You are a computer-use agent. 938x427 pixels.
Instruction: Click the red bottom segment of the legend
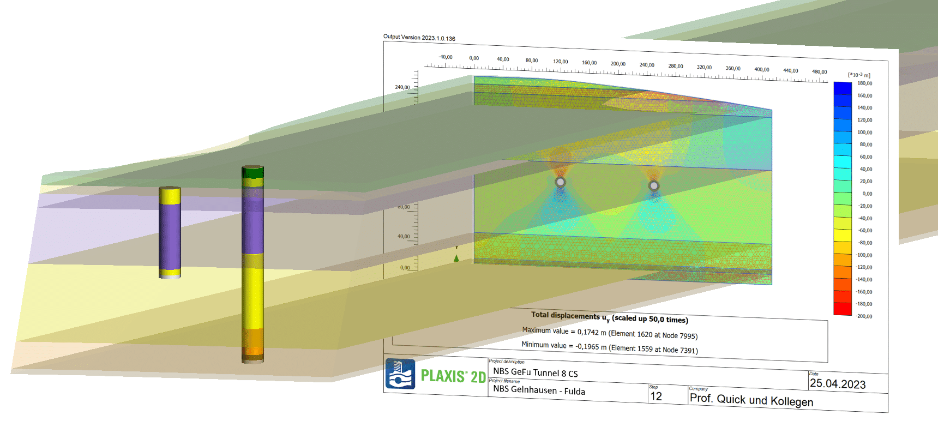coord(843,309)
